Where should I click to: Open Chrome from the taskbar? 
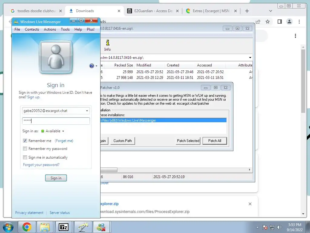[x=27, y=227]
